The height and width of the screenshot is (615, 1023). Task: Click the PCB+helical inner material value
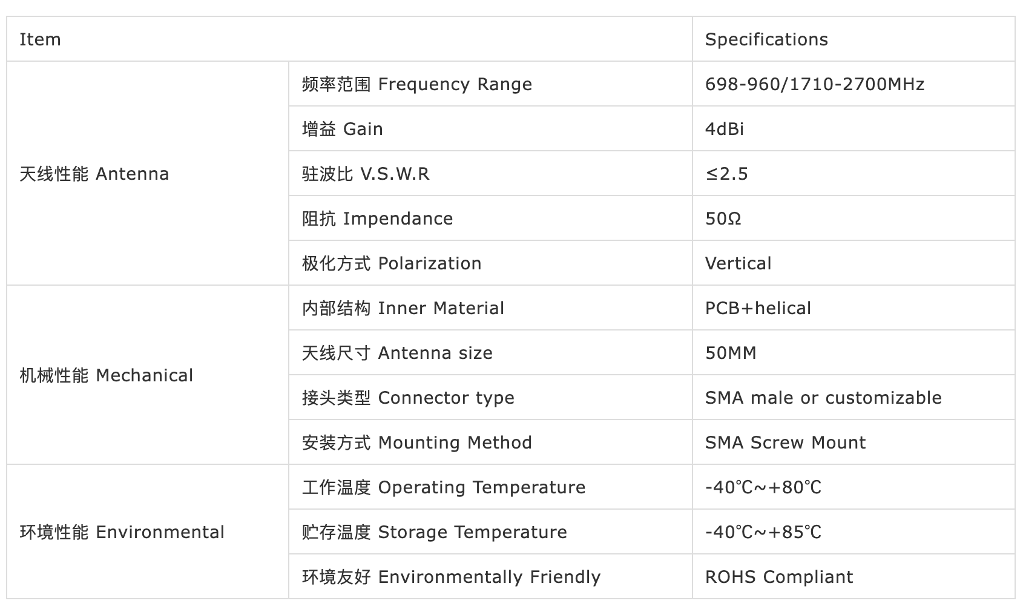[758, 308]
